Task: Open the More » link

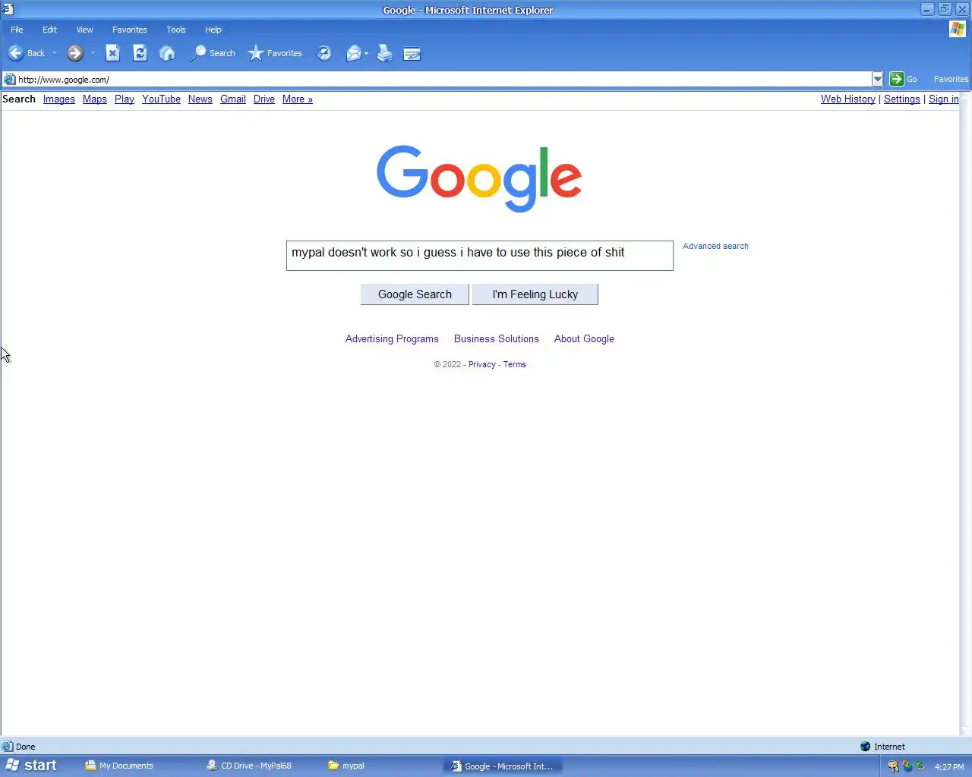Action: tap(298, 99)
